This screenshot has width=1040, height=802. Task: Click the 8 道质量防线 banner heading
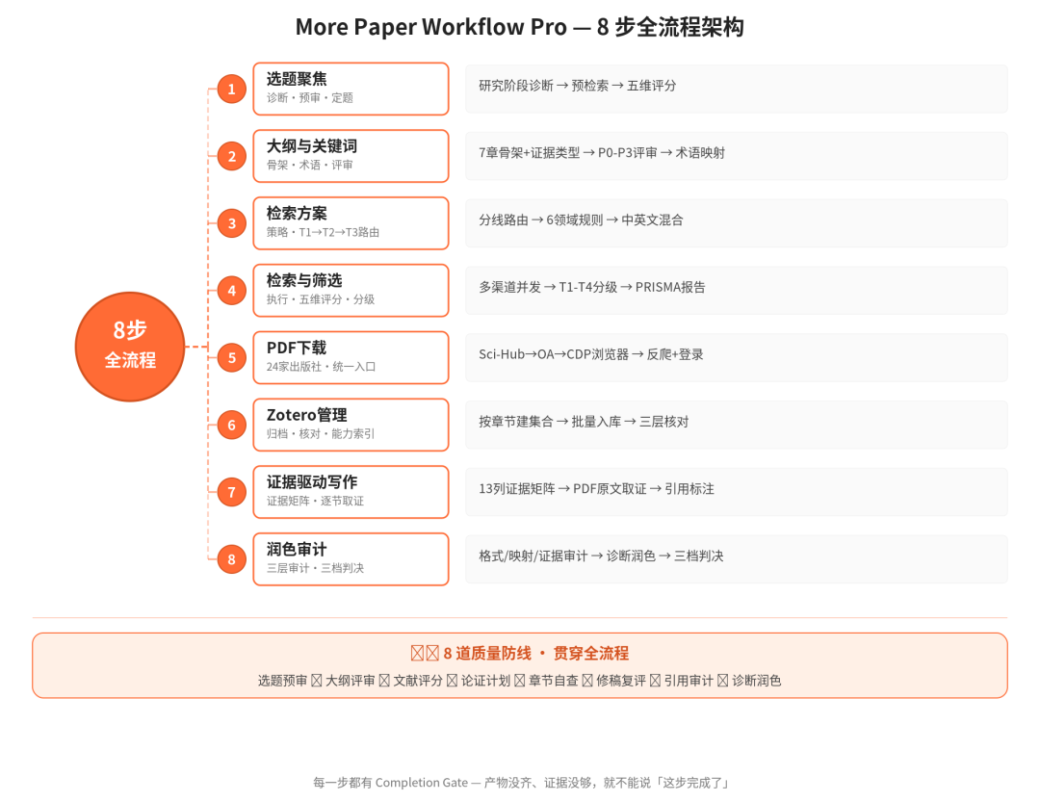click(x=519, y=654)
